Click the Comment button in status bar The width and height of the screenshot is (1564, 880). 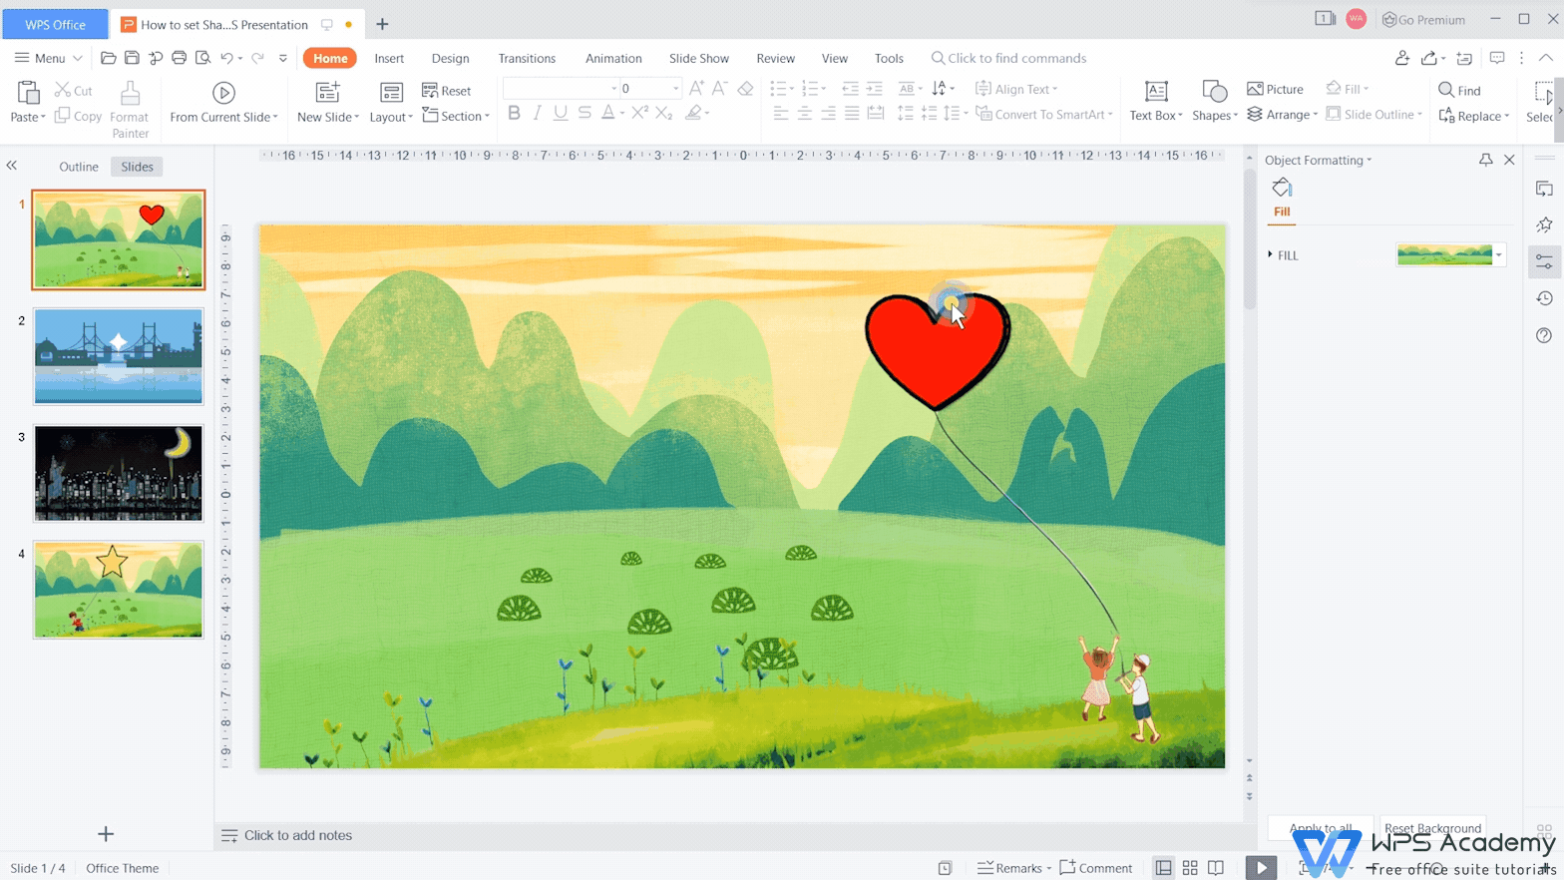click(1096, 868)
